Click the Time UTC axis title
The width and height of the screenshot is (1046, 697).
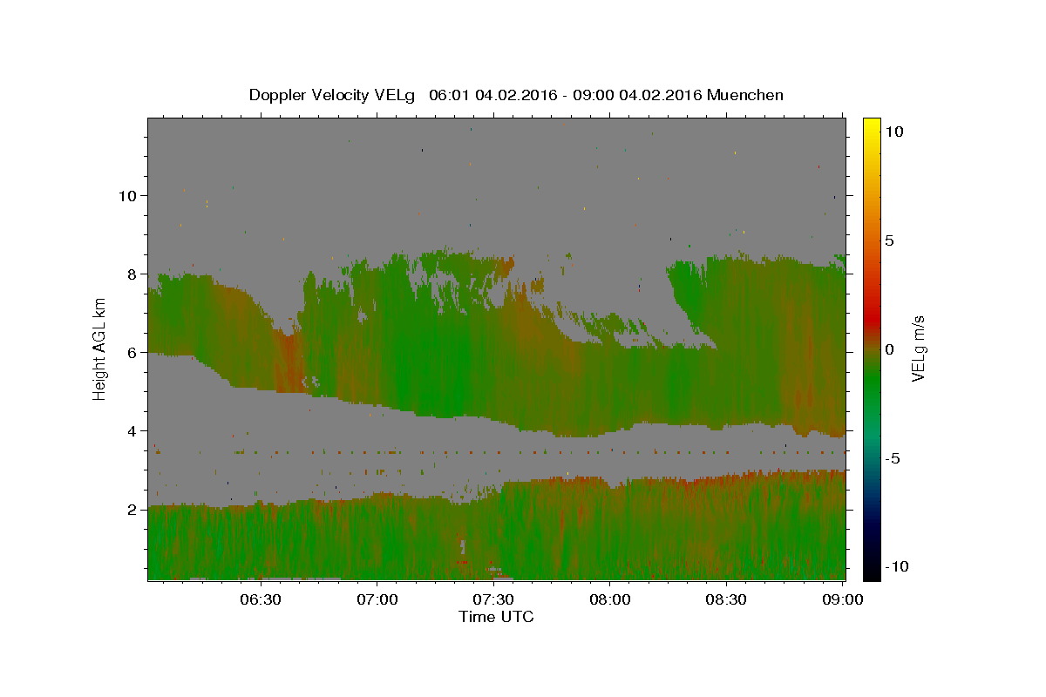496,617
